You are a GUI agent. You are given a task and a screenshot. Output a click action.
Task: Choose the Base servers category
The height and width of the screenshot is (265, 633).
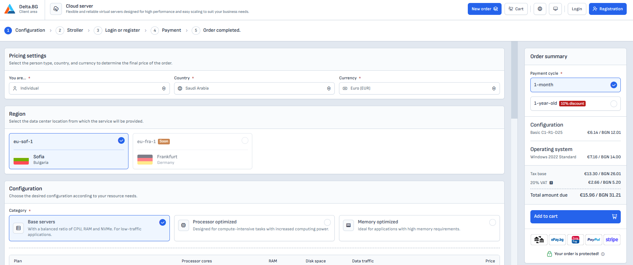click(89, 228)
